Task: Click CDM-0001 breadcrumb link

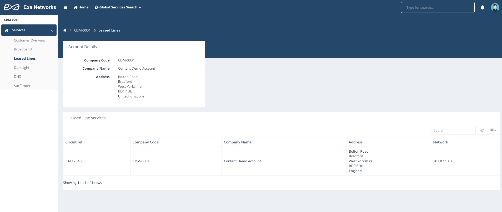Action: pyautogui.click(x=82, y=30)
